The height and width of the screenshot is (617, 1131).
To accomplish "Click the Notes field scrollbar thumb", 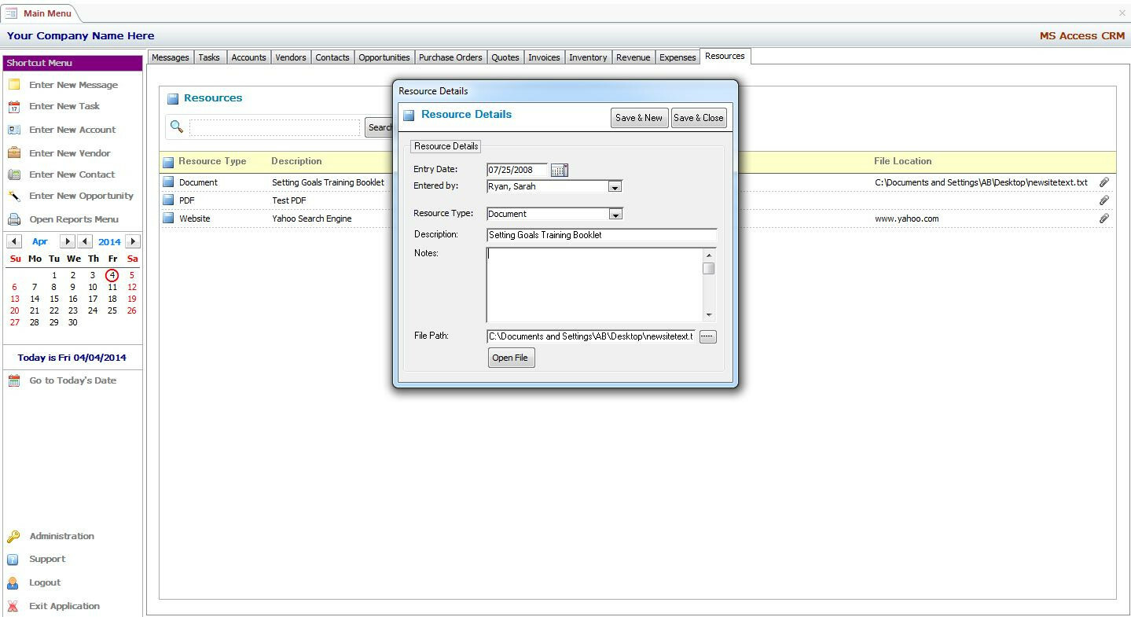I will (x=709, y=269).
